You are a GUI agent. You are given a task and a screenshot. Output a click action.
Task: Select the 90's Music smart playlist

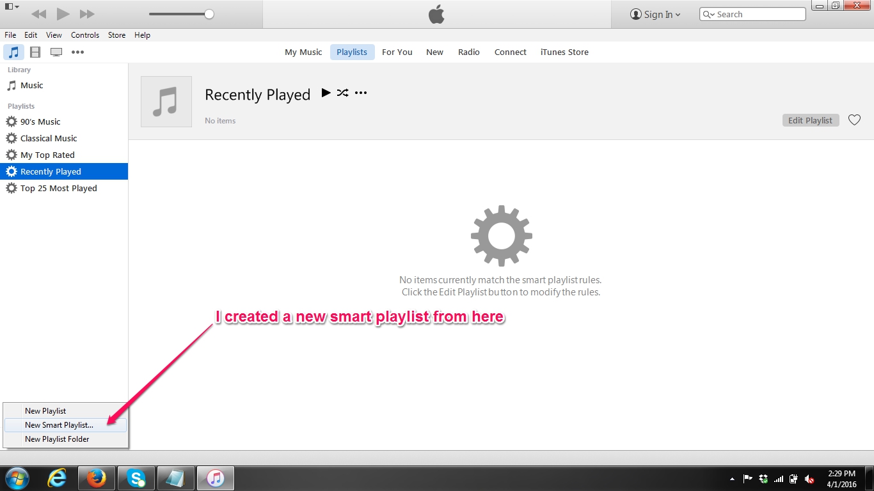coord(64,121)
